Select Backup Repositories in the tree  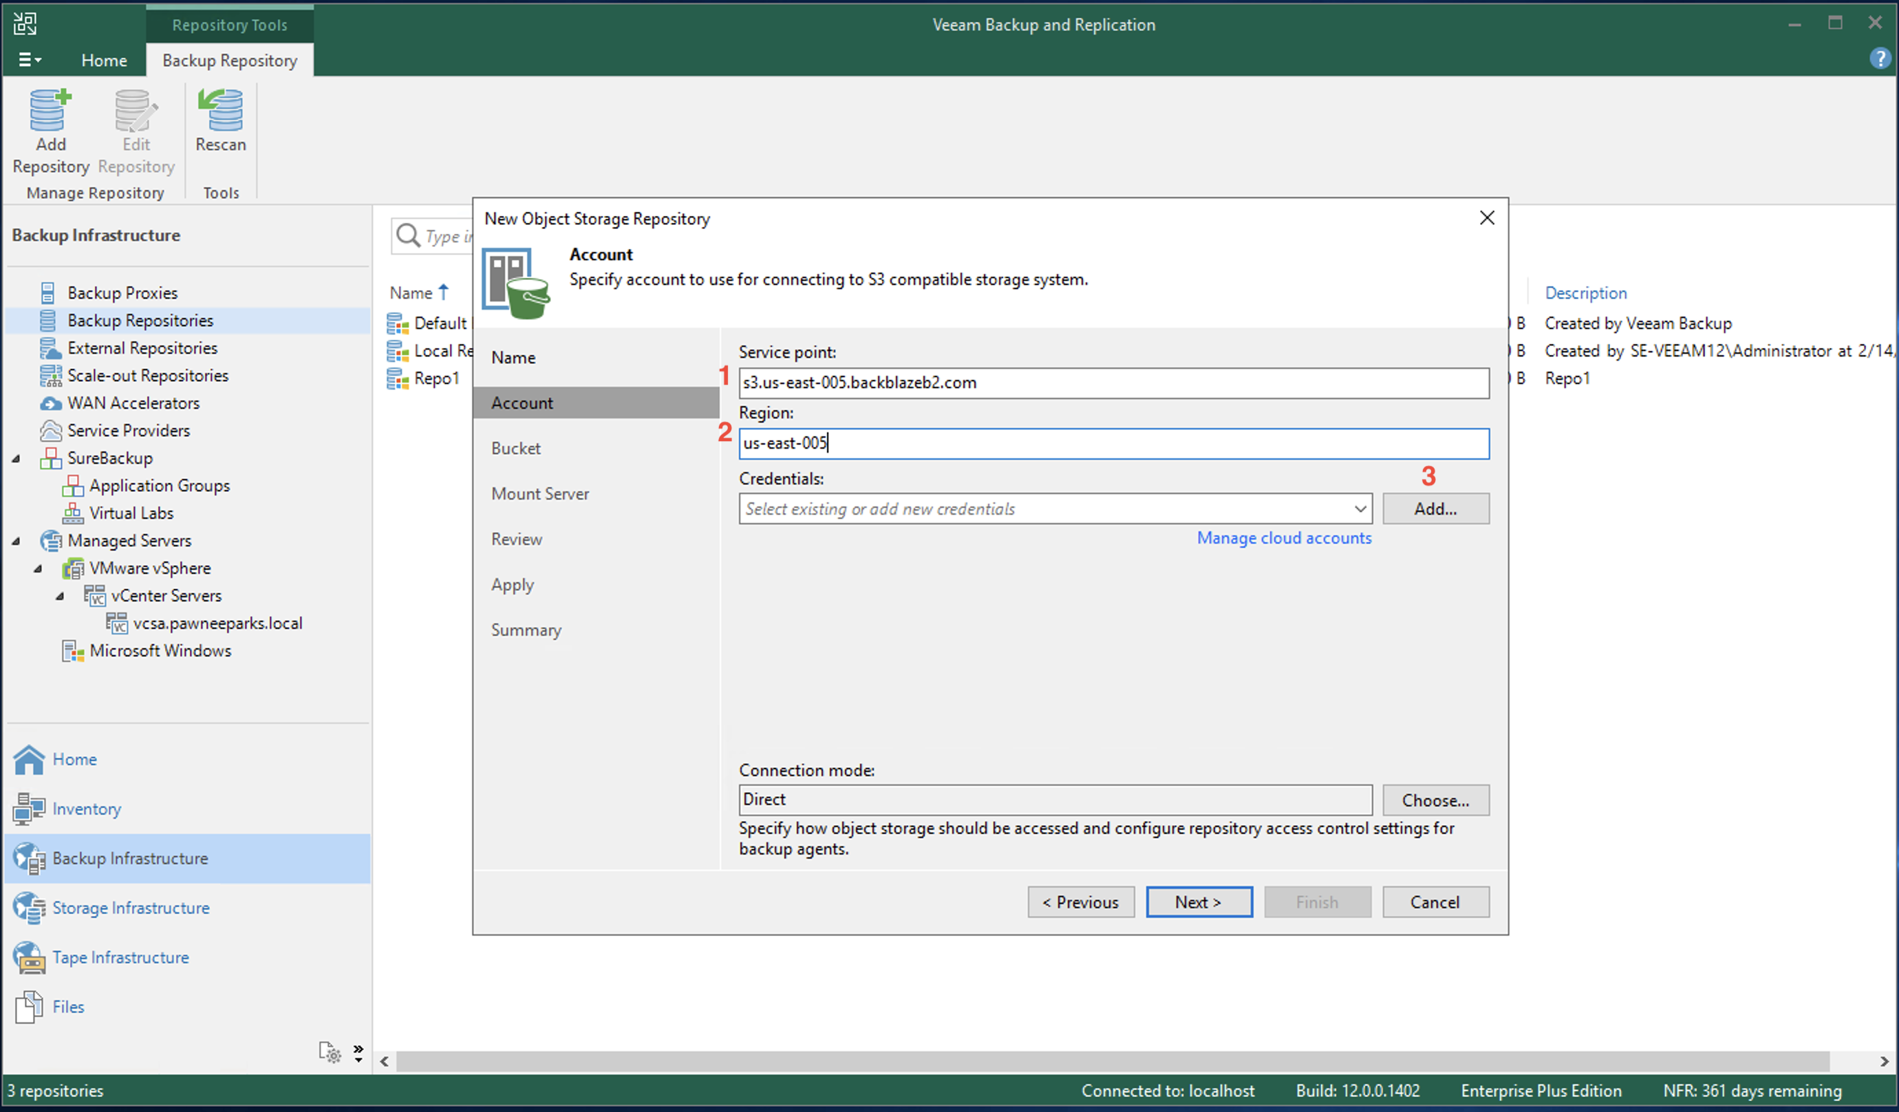click(x=140, y=321)
